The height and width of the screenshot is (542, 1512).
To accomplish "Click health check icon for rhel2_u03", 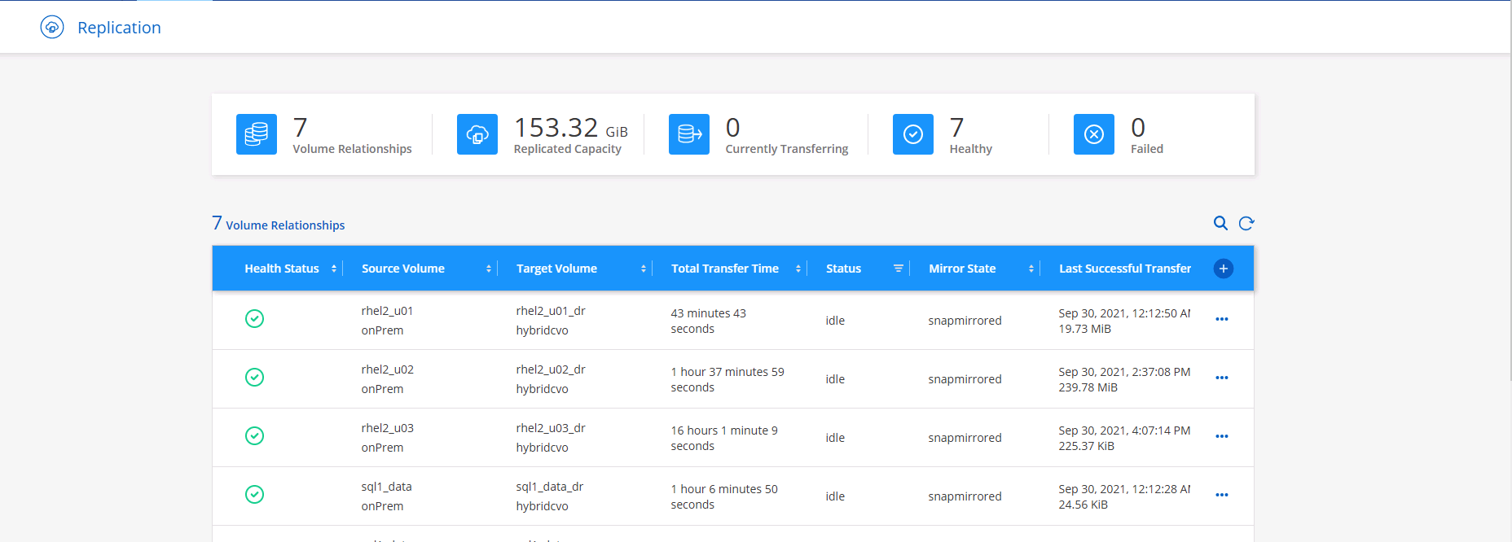I will click(x=254, y=436).
